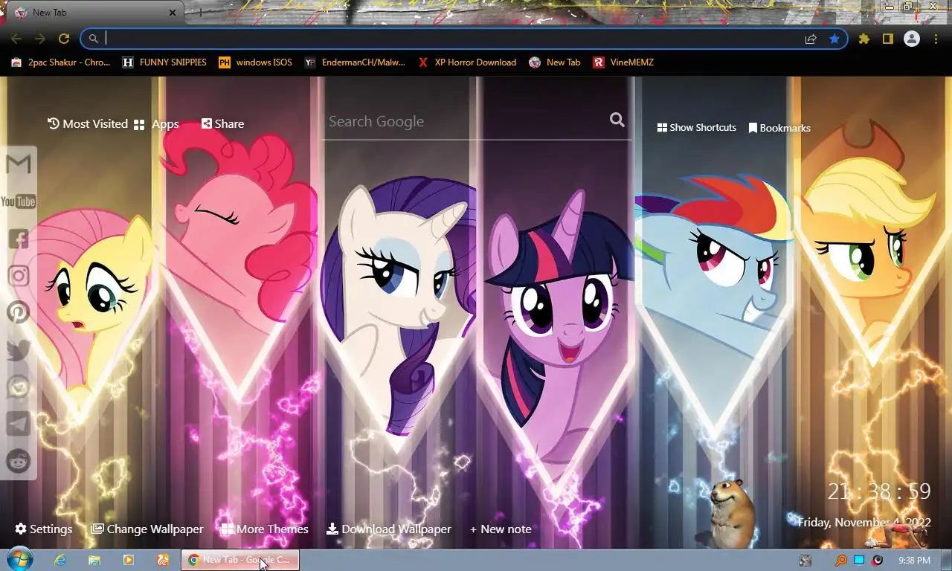Open the 9:38 PM taskbar clock

click(x=914, y=561)
